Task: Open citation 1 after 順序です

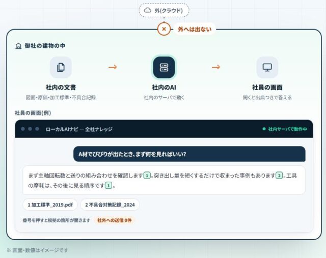Action: [108, 185]
